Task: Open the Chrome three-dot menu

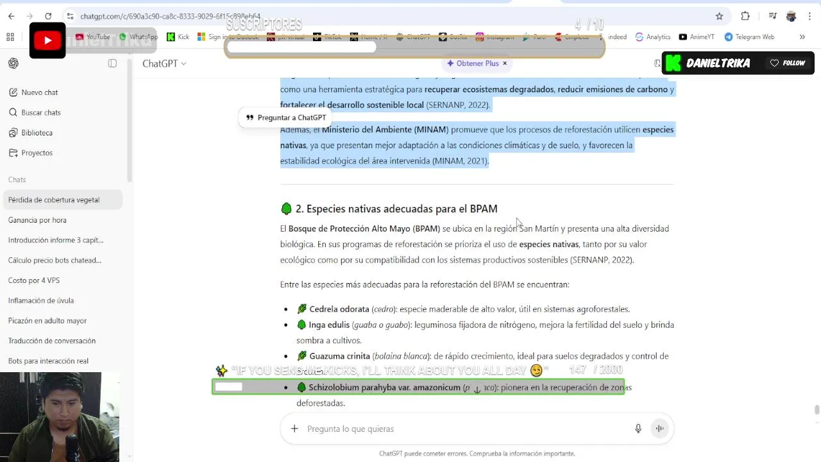Action: tap(809, 16)
